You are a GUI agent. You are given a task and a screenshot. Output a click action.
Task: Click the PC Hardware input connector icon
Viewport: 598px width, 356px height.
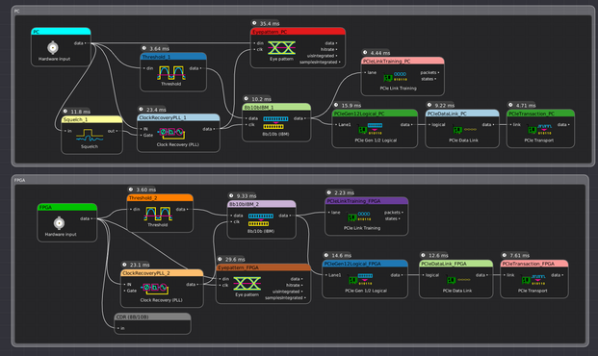coord(53,48)
